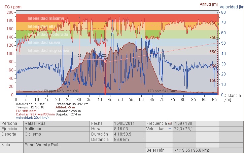Click the 150 altitude scale value
Viewport: 244px width, 154px height.
[213, 80]
